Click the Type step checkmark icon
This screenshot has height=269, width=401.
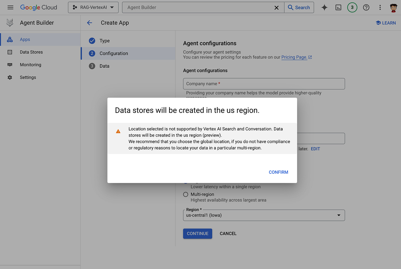tap(92, 41)
